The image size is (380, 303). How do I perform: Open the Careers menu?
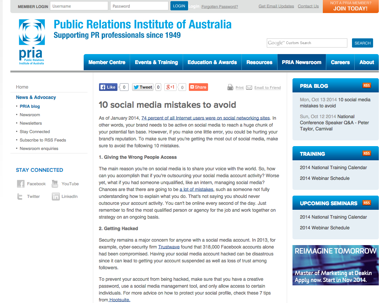click(340, 62)
